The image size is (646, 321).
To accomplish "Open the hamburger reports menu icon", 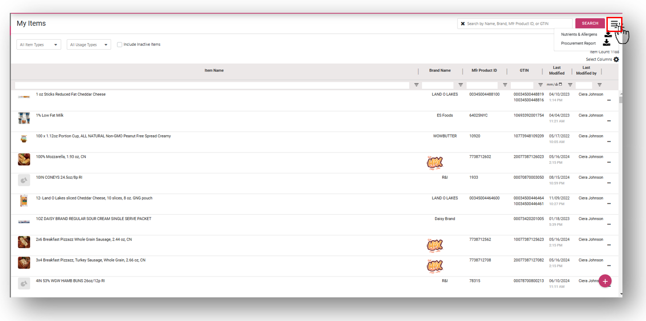I will (x=614, y=24).
